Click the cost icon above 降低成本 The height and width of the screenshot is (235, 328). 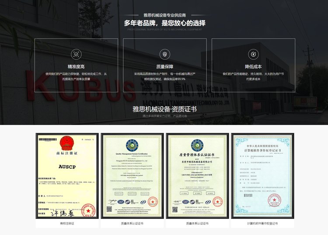[253, 54]
